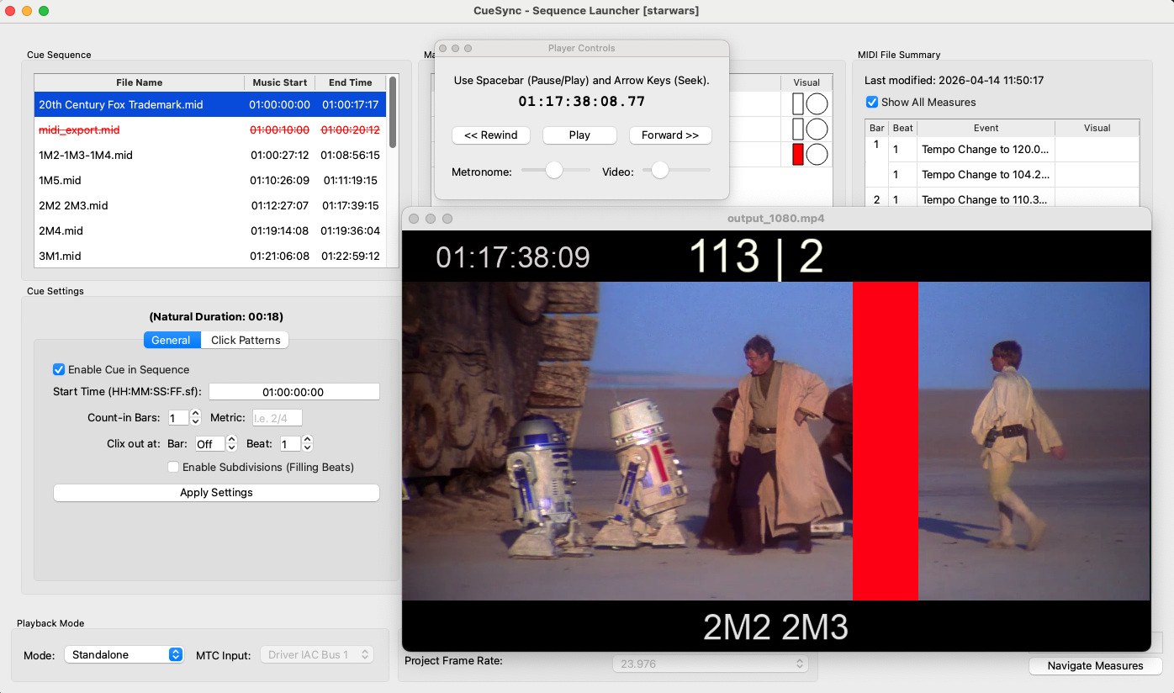1174x693 pixels.
Task: Increase the Clix out Beat stepper value
Action: pos(308,439)
